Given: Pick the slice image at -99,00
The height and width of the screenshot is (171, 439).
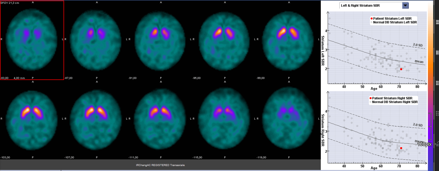Looking at the screenshot, I should [x=288, y=40].
